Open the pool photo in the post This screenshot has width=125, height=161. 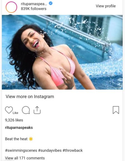tap(62, 52)
